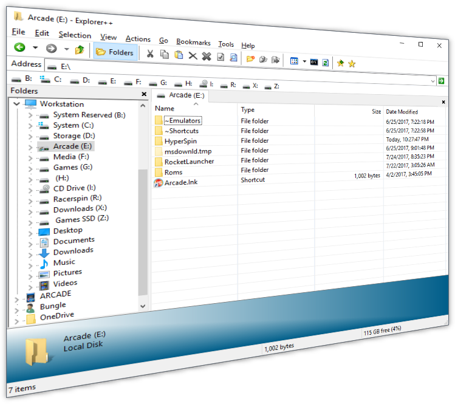The image size is (455, 404).
Task: Click the Views icon
Action: [294, 61]
